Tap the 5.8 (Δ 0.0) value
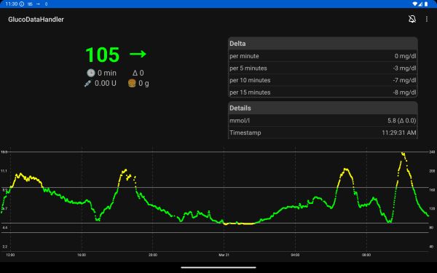Screen dimensions: 437x273 pos(401,121)
